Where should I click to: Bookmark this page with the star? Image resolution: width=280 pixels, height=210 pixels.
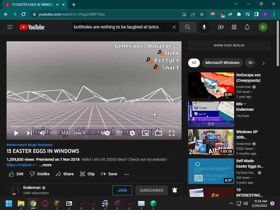(202, 14)
